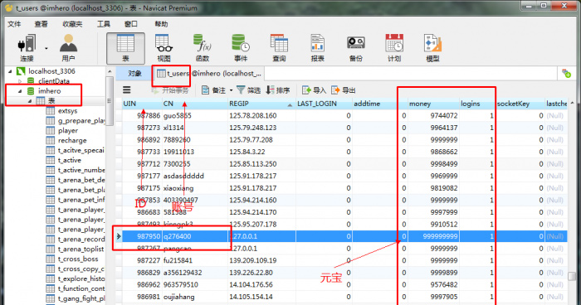Open the Report (报表) toolbar icon
This screenshot has height=305, width=581.
pyautogui.click(x=318, y=47)
